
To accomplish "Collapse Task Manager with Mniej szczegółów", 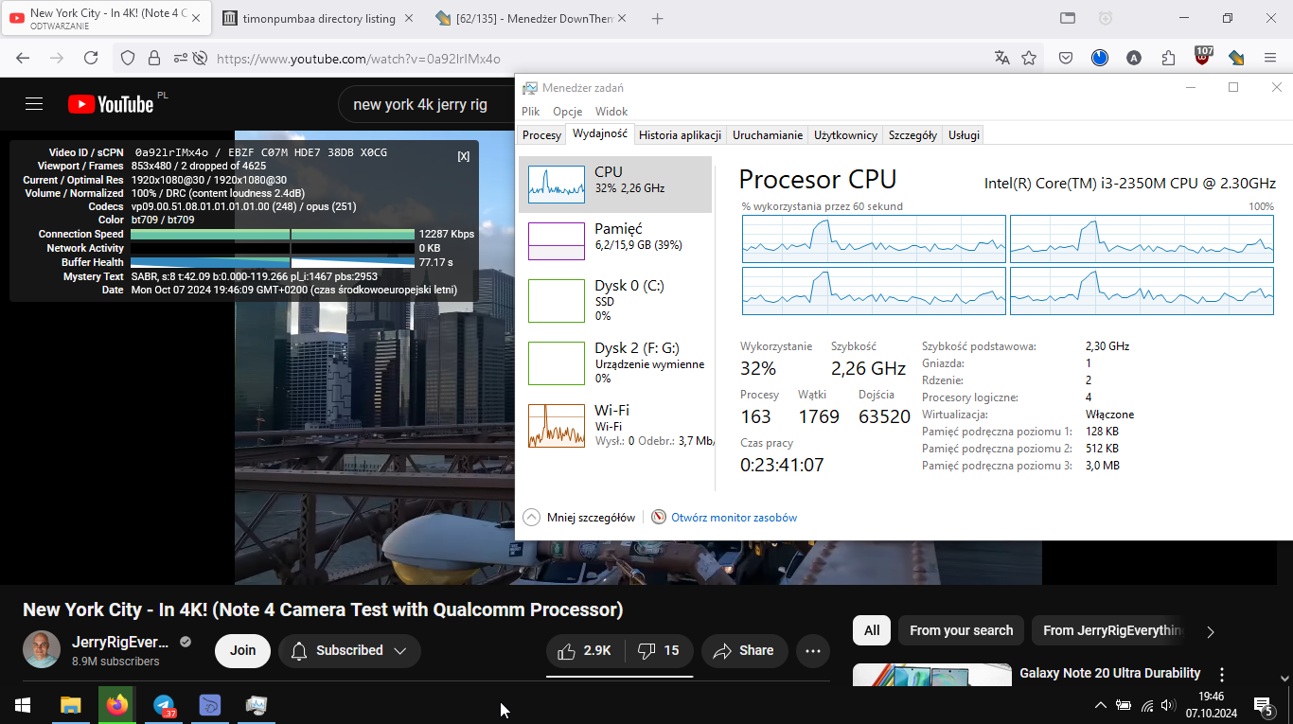I will (x=579, y=518).
